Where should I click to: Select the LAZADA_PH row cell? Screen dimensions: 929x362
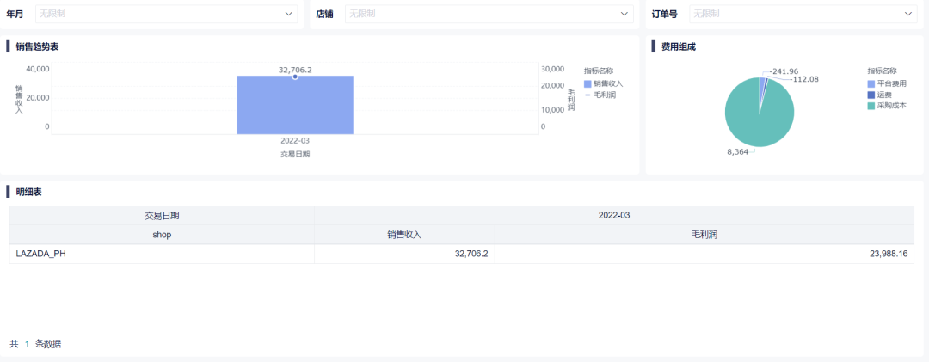[x=162, y=254]
